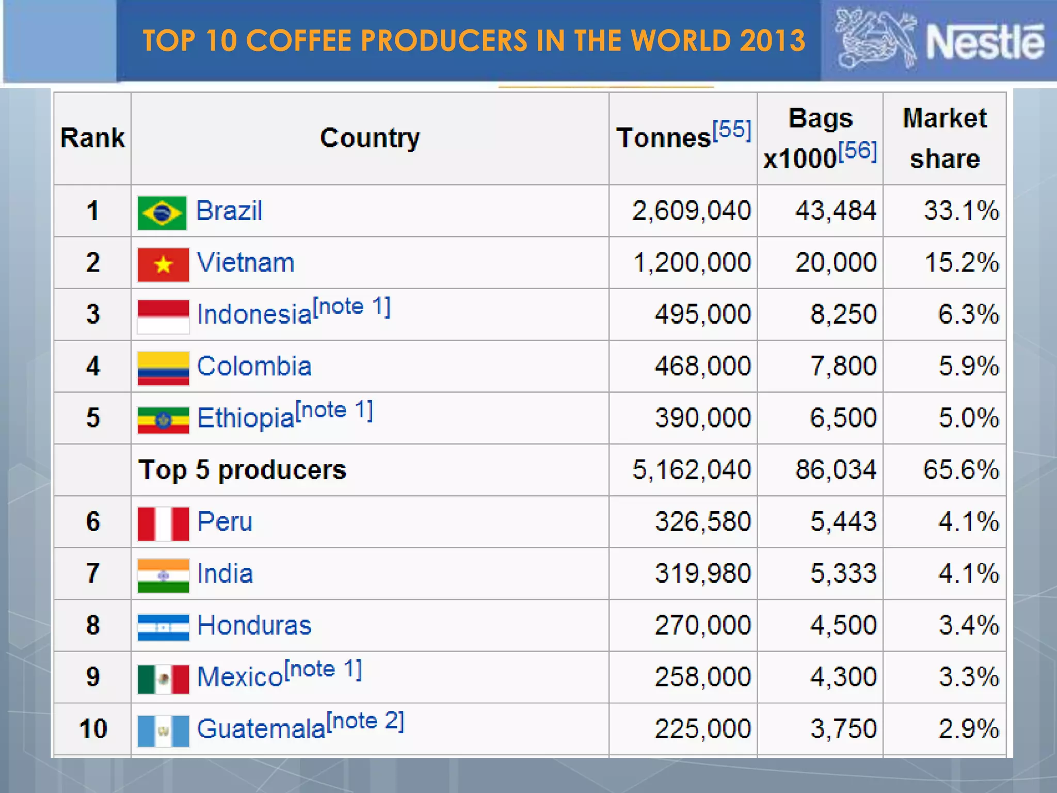Screen dimensions: 1057x793
Task: Click the Tonnes column header
Action: [x=683, y=138]
